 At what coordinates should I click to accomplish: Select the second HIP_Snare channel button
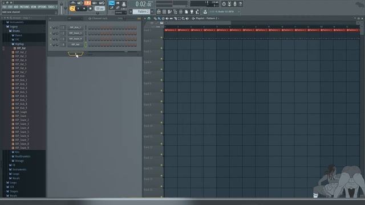(75, 39)
